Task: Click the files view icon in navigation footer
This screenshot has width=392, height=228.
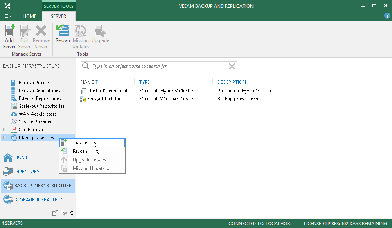Action: coord(55,213)
